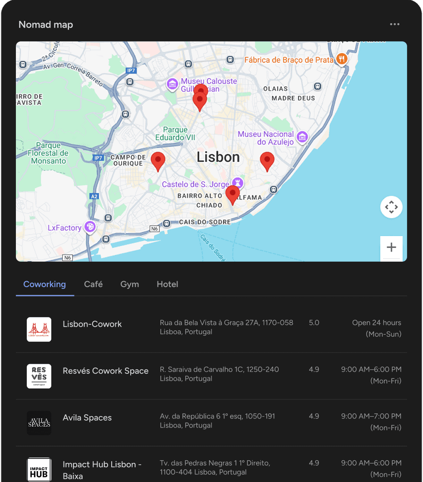The width and height of the screenshot is (423, 482).
Task: Select the red pin near Campo de Ourique
Action: [x=157, y=161]
